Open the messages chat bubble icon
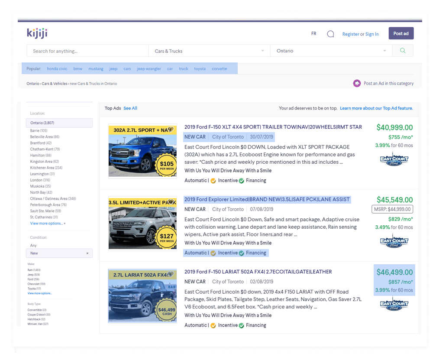436x360 pixels. (x=330, y=34)
